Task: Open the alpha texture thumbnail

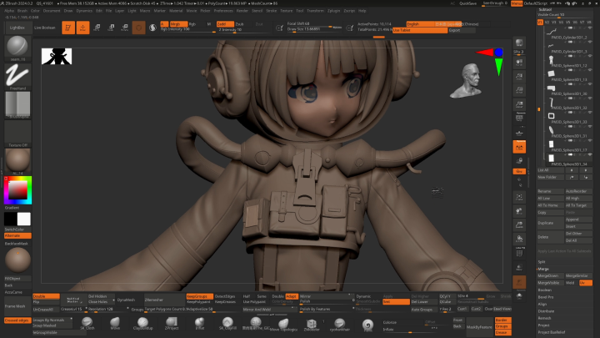Action: [x=17, y=105]
